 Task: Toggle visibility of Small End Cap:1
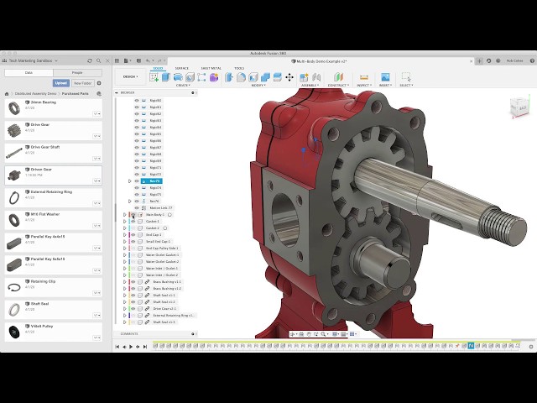click(133, 242)
